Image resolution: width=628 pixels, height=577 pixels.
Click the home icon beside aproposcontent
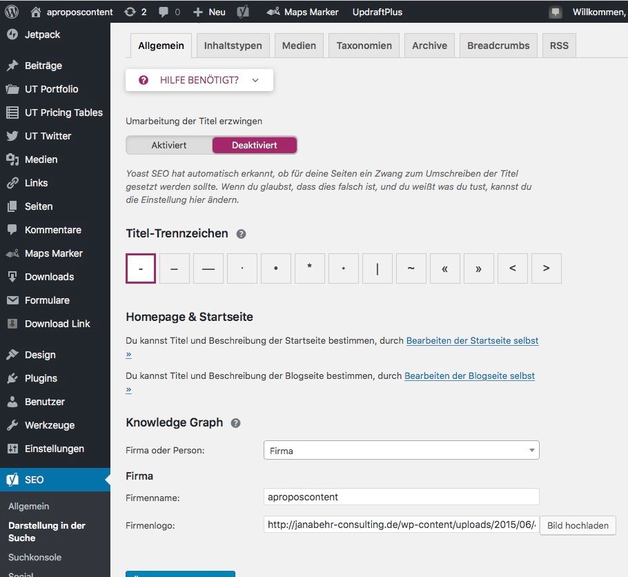pos(36,12)
